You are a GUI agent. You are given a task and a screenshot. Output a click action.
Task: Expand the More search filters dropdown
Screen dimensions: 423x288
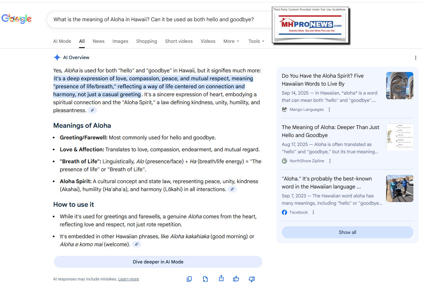point(231,41)
